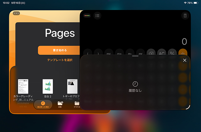Click the Calculator window traffic-light controls

tap(87, 16)
